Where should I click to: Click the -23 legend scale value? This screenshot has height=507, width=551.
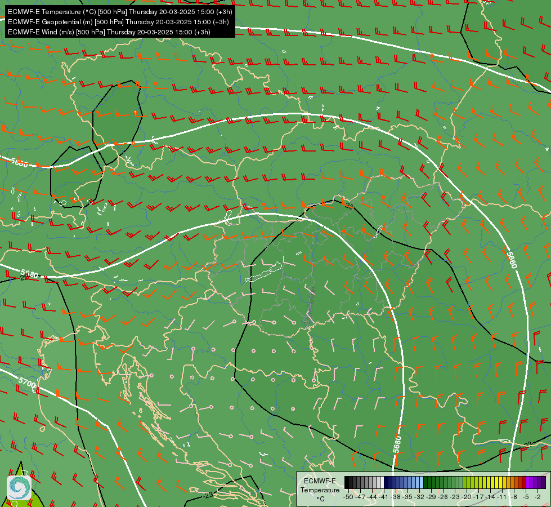tap(455, 497)
